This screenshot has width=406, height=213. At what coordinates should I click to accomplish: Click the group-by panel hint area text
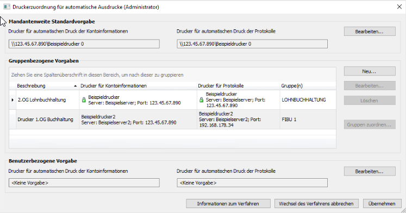coord(97,75)
